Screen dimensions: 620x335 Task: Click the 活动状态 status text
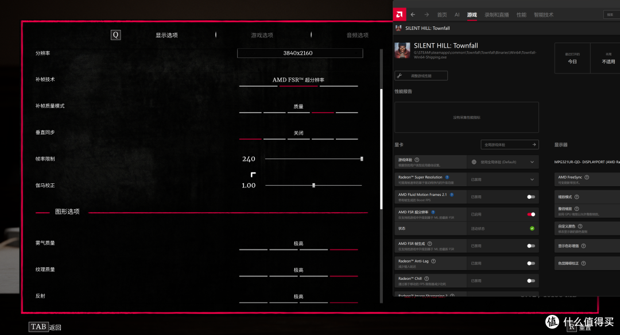tap(478, 229)
